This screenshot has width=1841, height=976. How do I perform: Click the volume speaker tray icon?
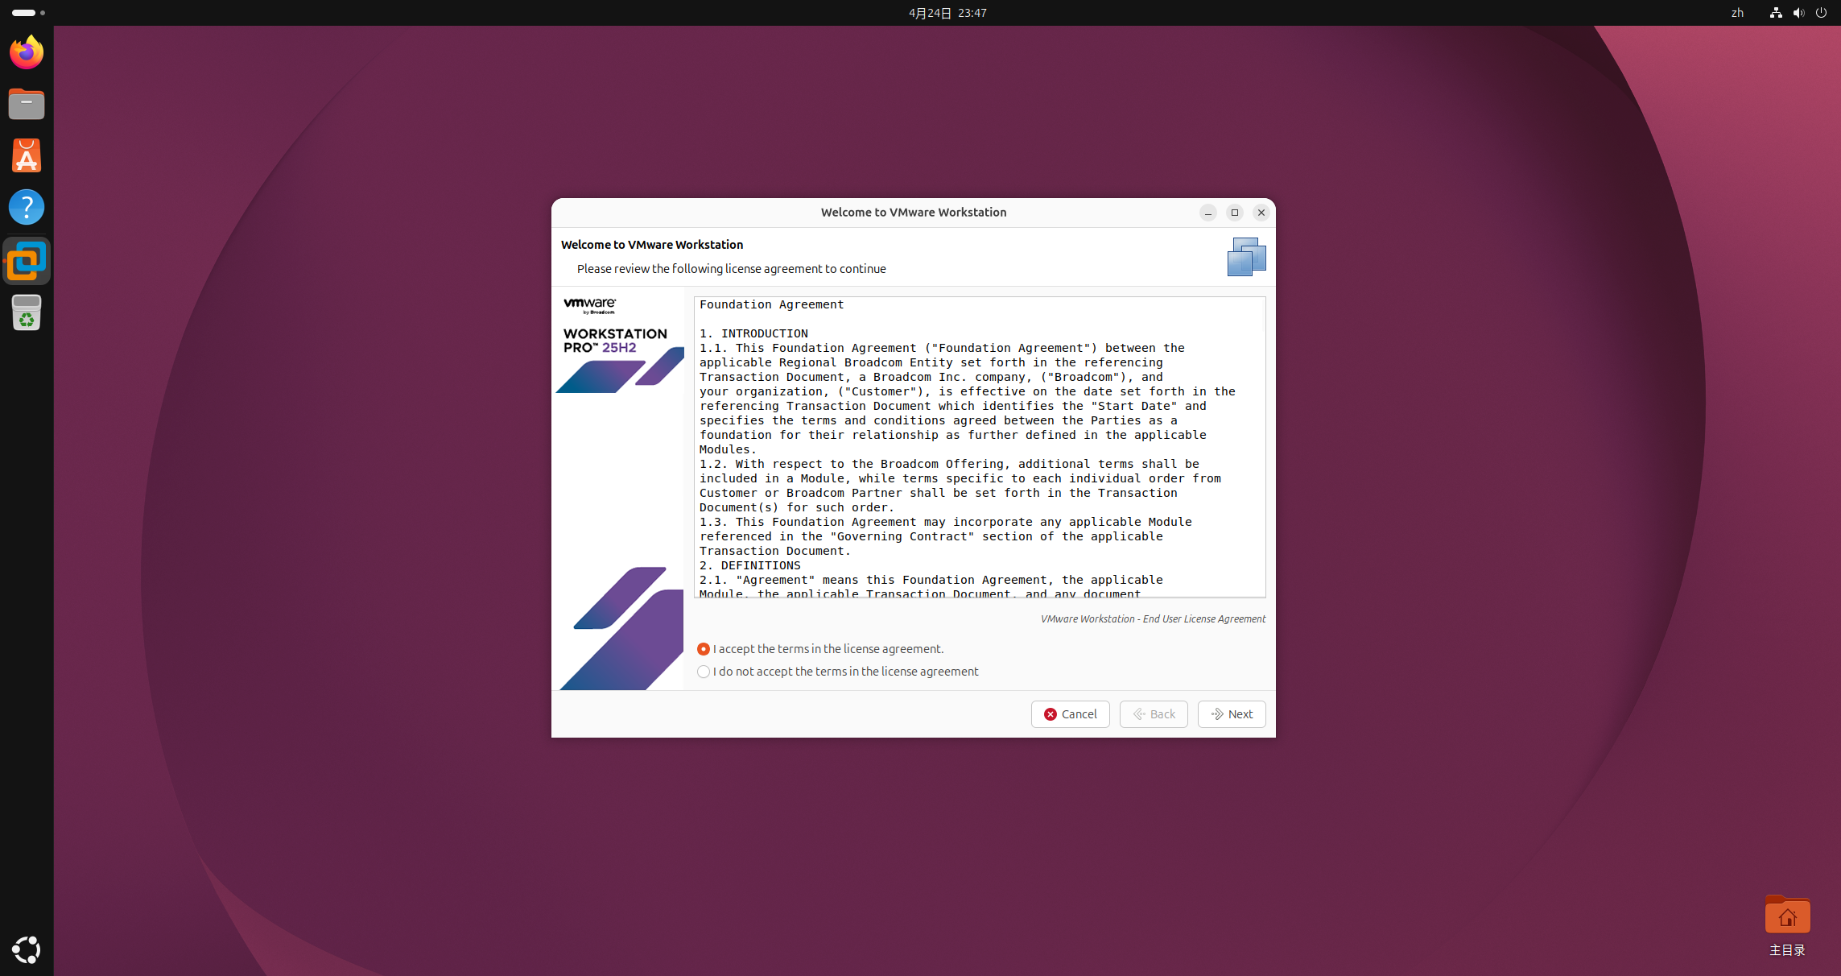click(x=1798, y=13)
